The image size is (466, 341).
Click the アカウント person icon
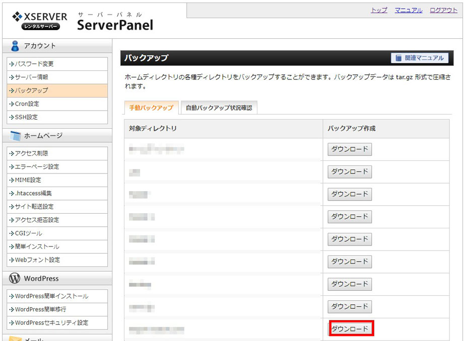[x=15, y=46]
